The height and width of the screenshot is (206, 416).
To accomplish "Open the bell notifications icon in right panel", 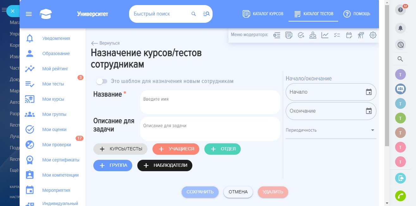I will tap(400, 28).
